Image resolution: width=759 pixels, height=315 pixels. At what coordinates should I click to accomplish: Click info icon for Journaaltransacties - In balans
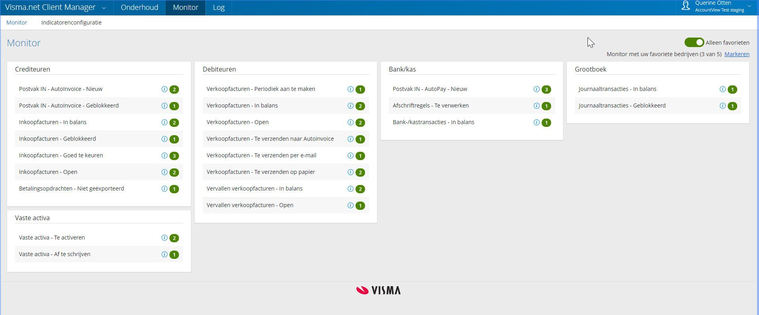(723, 89)
